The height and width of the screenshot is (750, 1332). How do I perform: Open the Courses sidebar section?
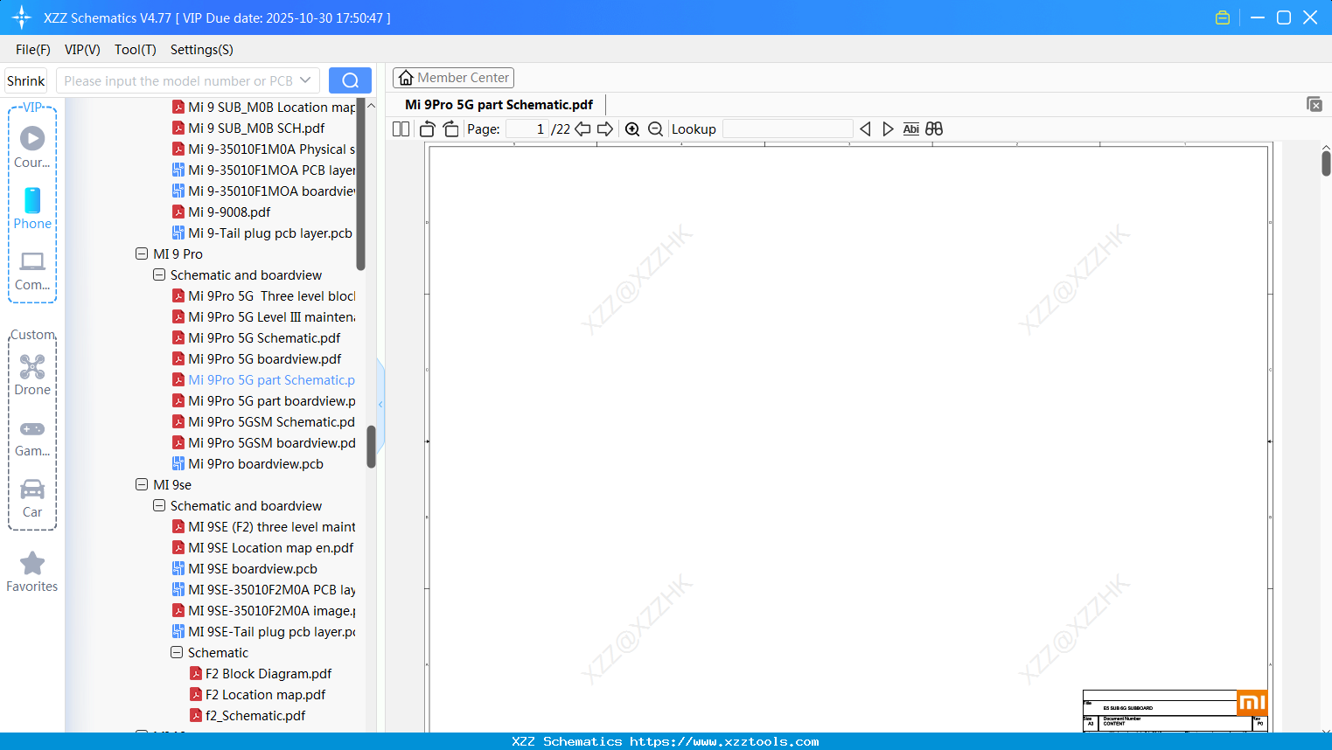pyautogui.click(x=32, y=148)
